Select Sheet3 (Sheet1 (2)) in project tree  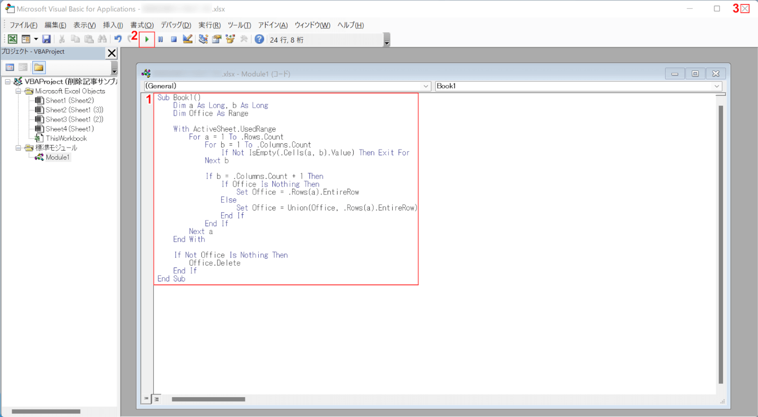click(x=74, y=119)
